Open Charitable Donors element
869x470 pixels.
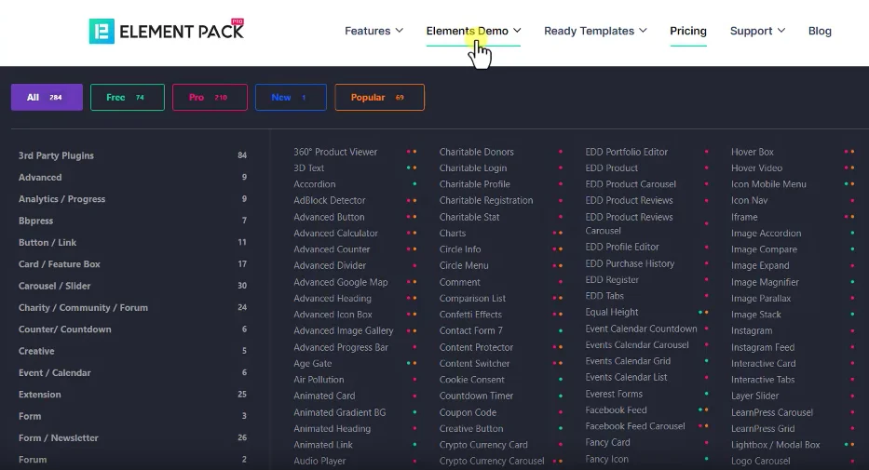point(476,152)
